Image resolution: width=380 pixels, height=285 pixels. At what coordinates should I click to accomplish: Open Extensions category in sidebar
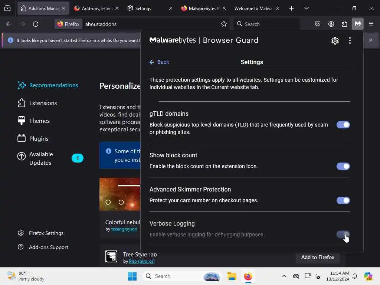tap(37, 103)
